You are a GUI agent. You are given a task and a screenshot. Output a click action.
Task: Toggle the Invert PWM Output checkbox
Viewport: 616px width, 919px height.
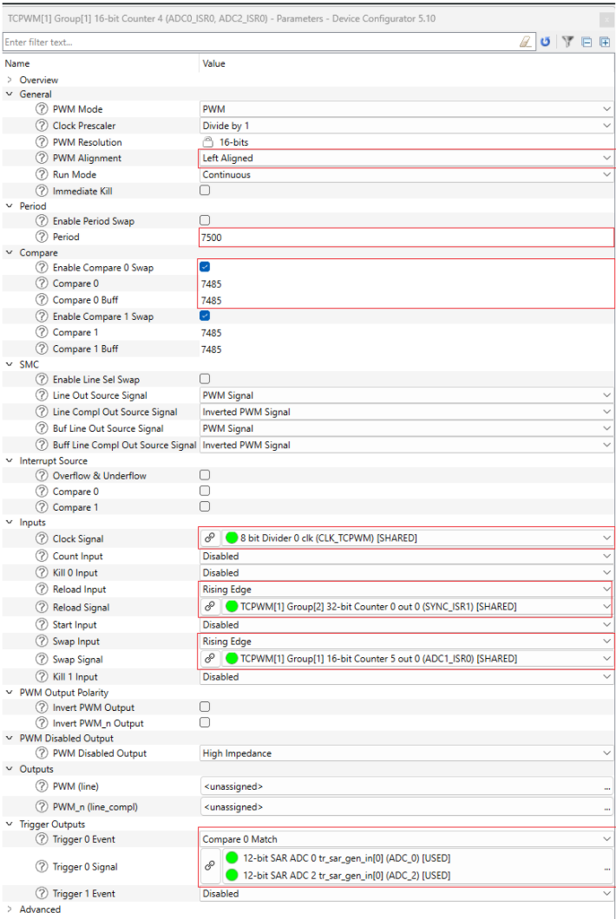[205, 707]
